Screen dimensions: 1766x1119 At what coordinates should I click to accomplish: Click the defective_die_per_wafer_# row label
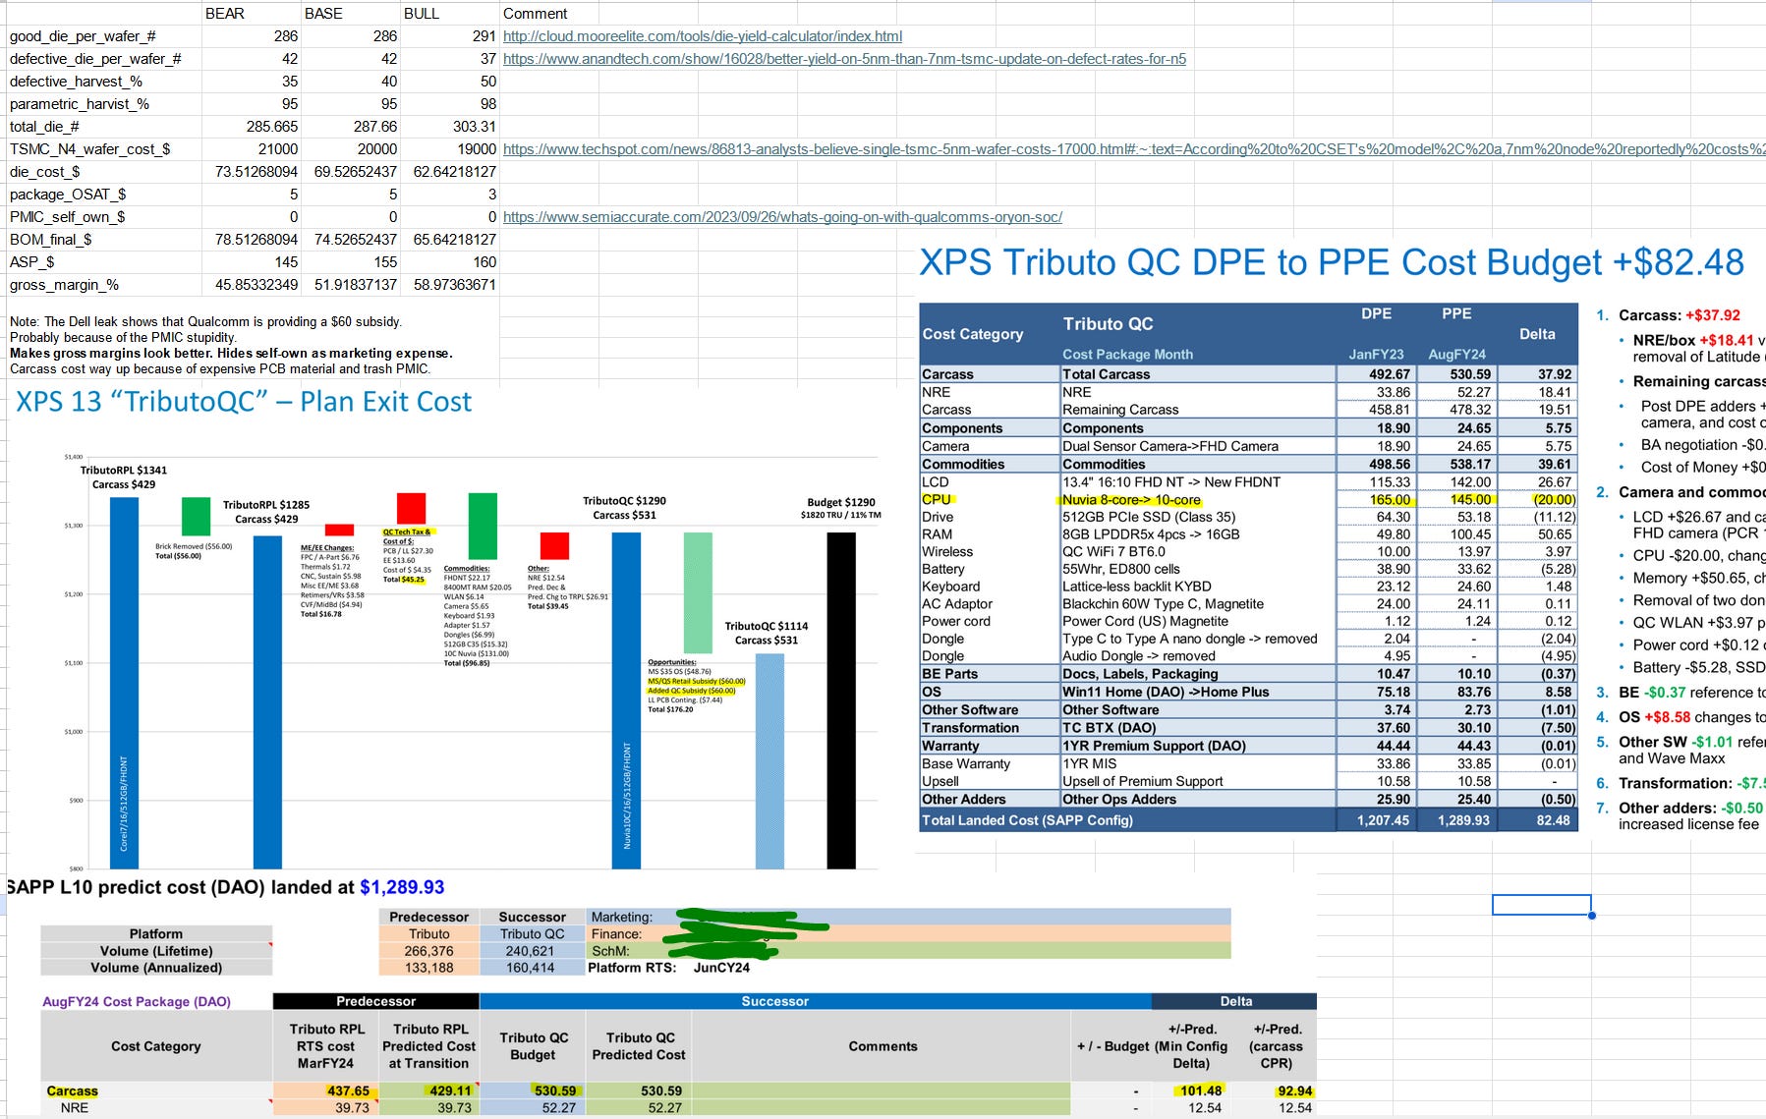point(95,59)
